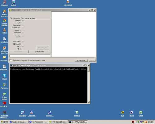Click the orange tray icon beside the clock
This screenshot has height=124, width=155.
pos(146,122)
